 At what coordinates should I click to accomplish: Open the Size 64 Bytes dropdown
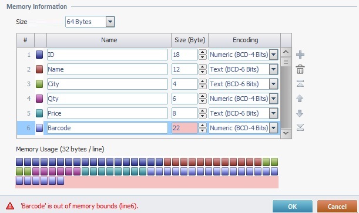click(110, 22)
